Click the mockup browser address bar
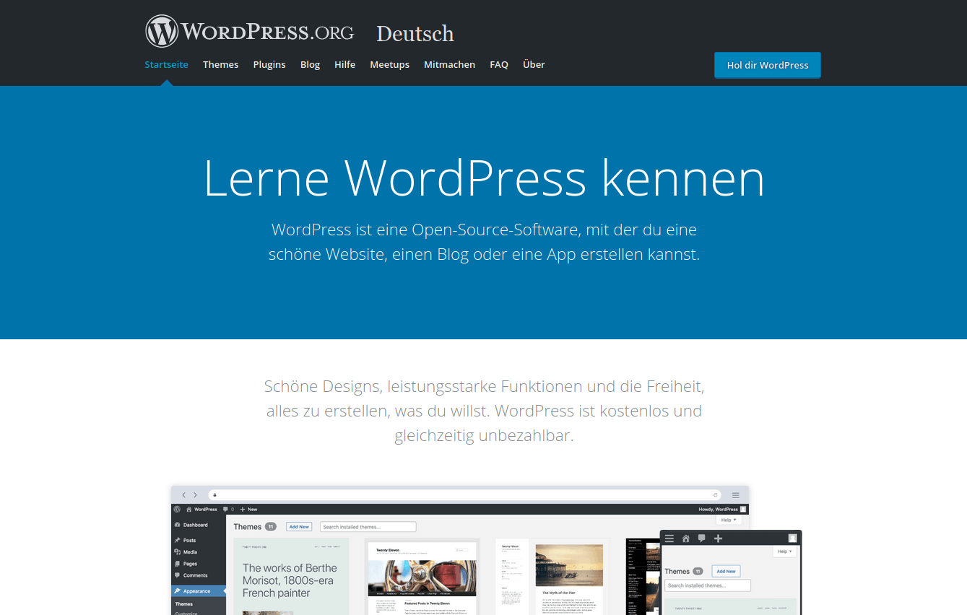 click(466, 495)
